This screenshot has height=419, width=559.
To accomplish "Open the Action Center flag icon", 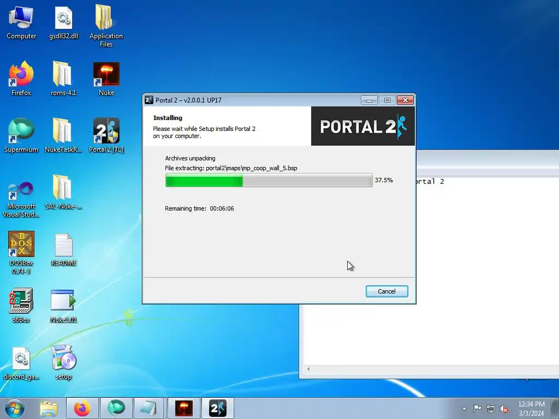I will tap(477, 409).
